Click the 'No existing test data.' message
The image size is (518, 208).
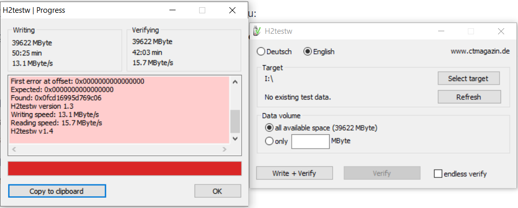[x=298, y=97]
